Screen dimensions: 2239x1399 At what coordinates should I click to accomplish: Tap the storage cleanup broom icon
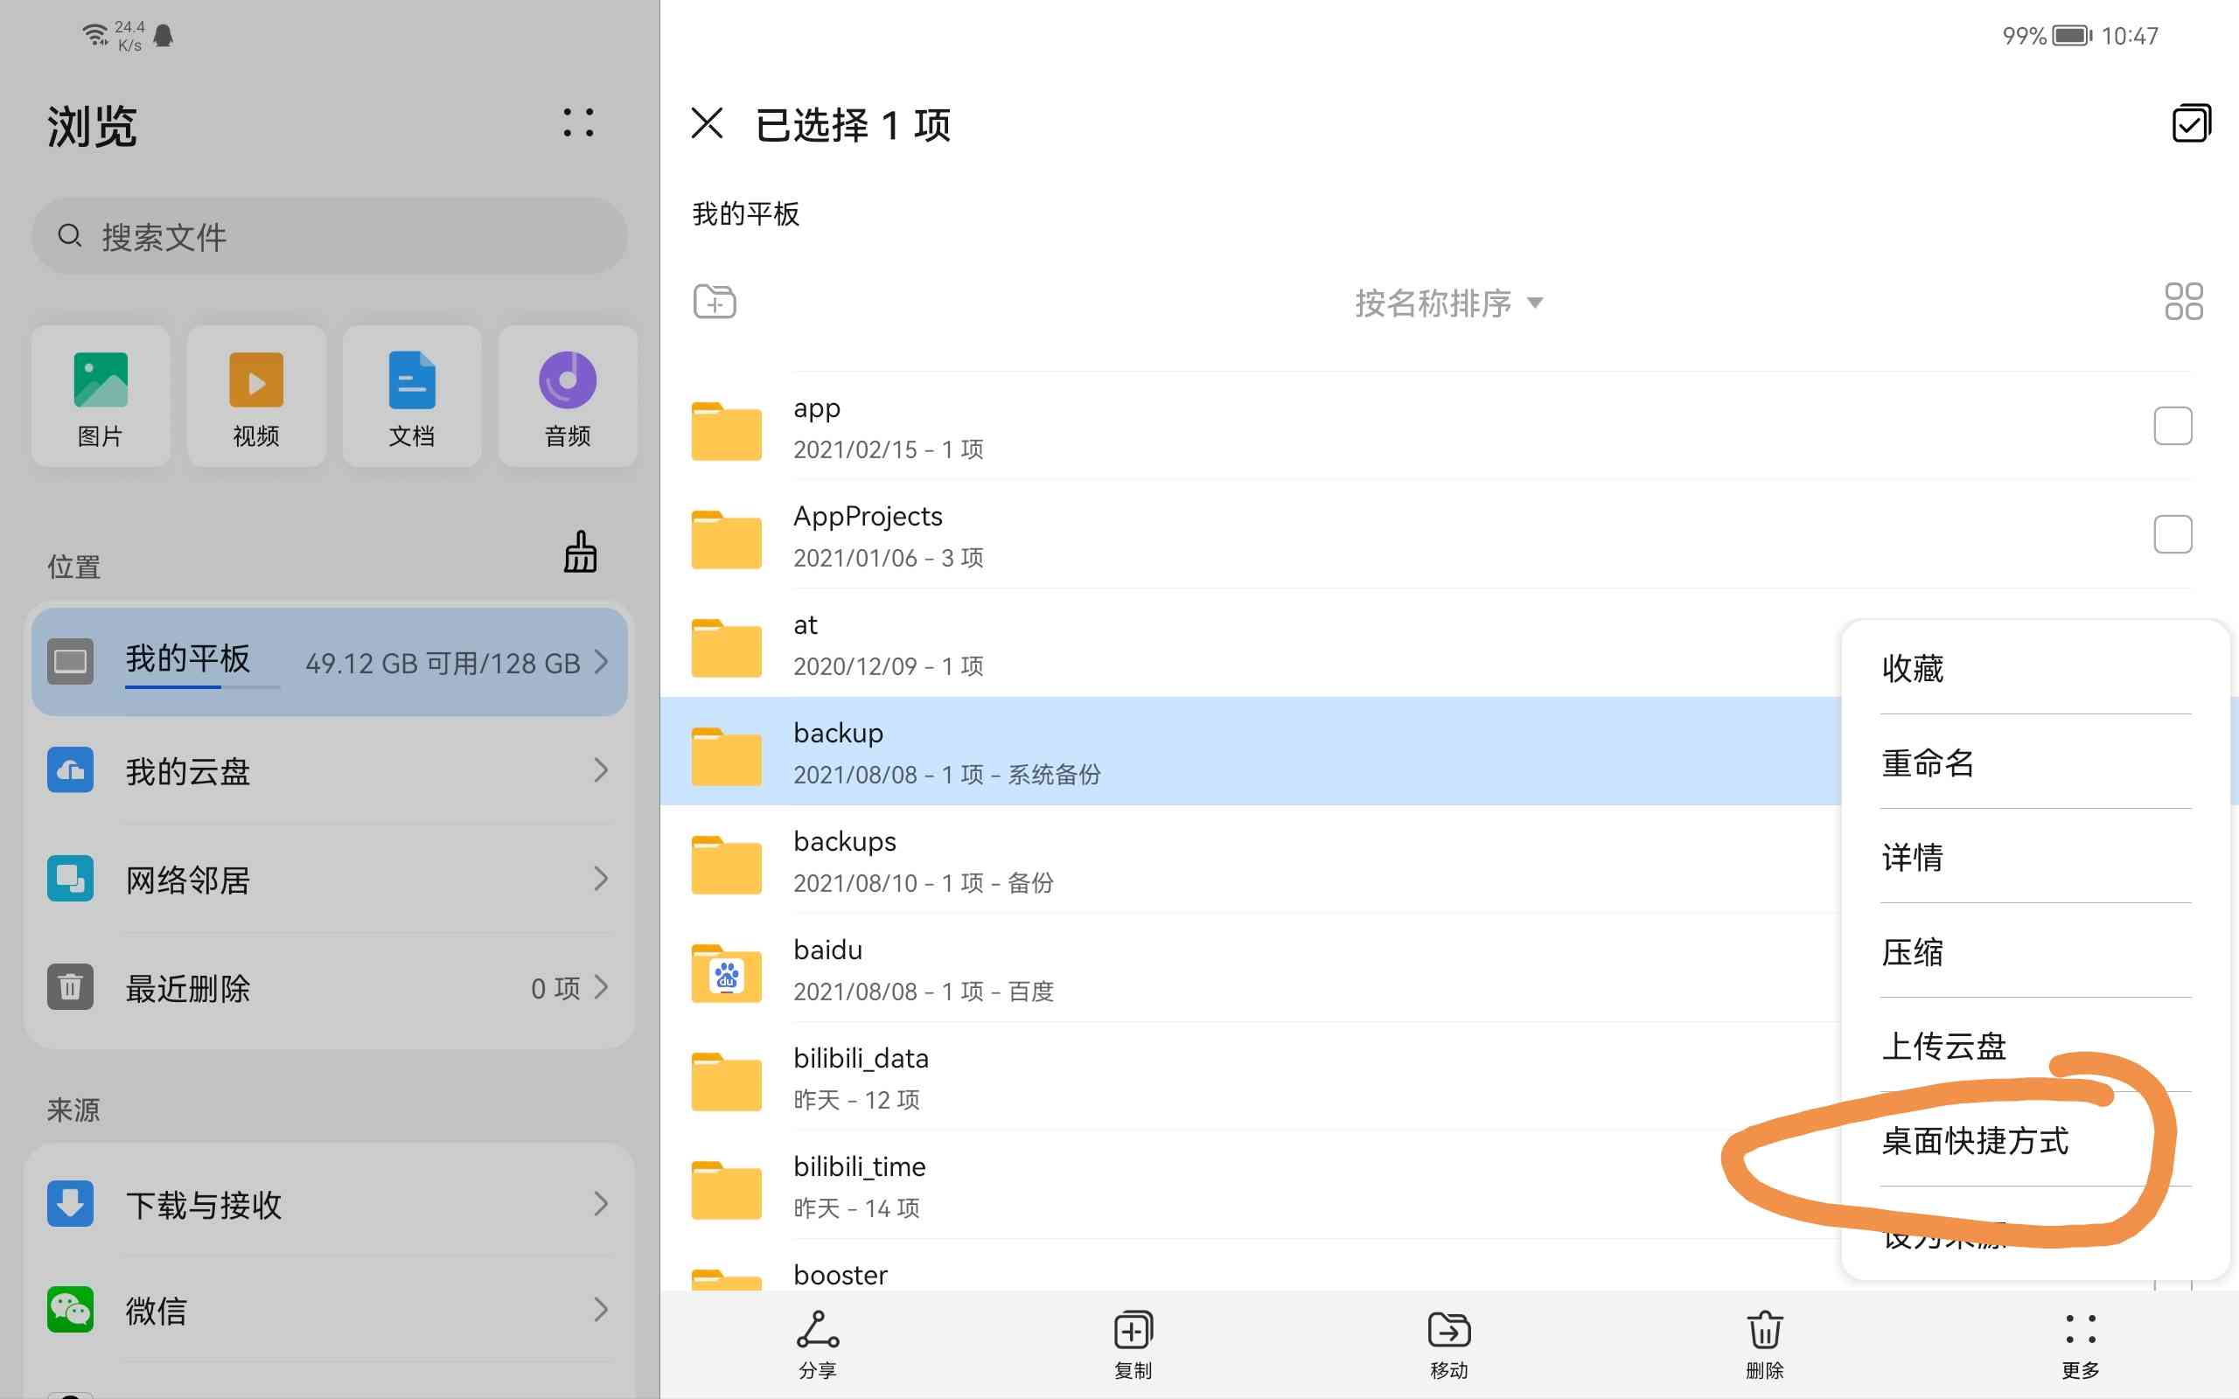point(580,553)
